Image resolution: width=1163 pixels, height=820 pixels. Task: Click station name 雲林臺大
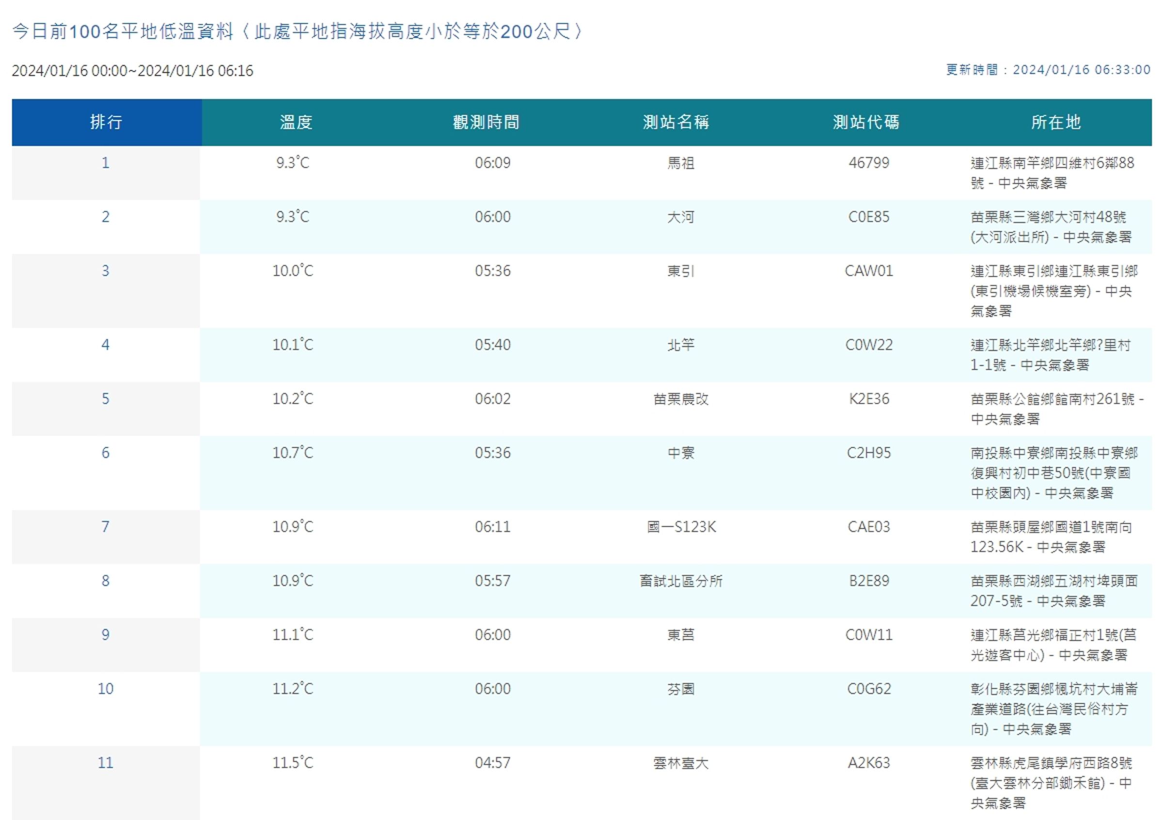(x=681, y=763)
